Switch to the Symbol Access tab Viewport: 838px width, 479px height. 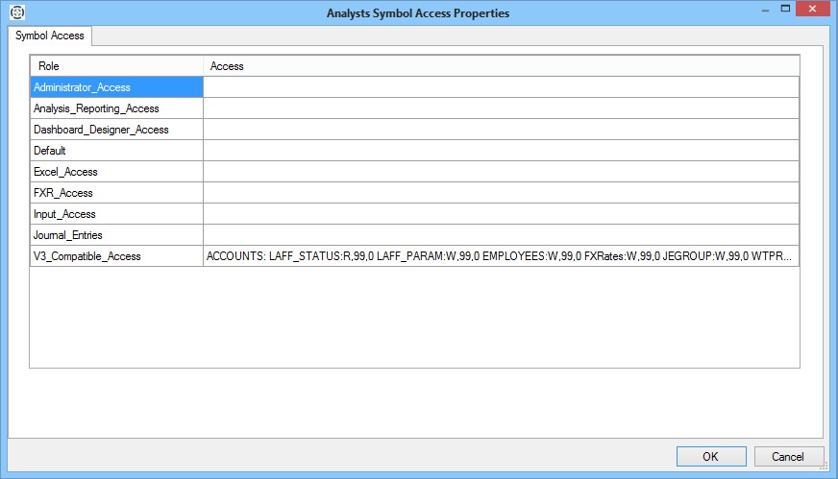[x=50, y=36]
